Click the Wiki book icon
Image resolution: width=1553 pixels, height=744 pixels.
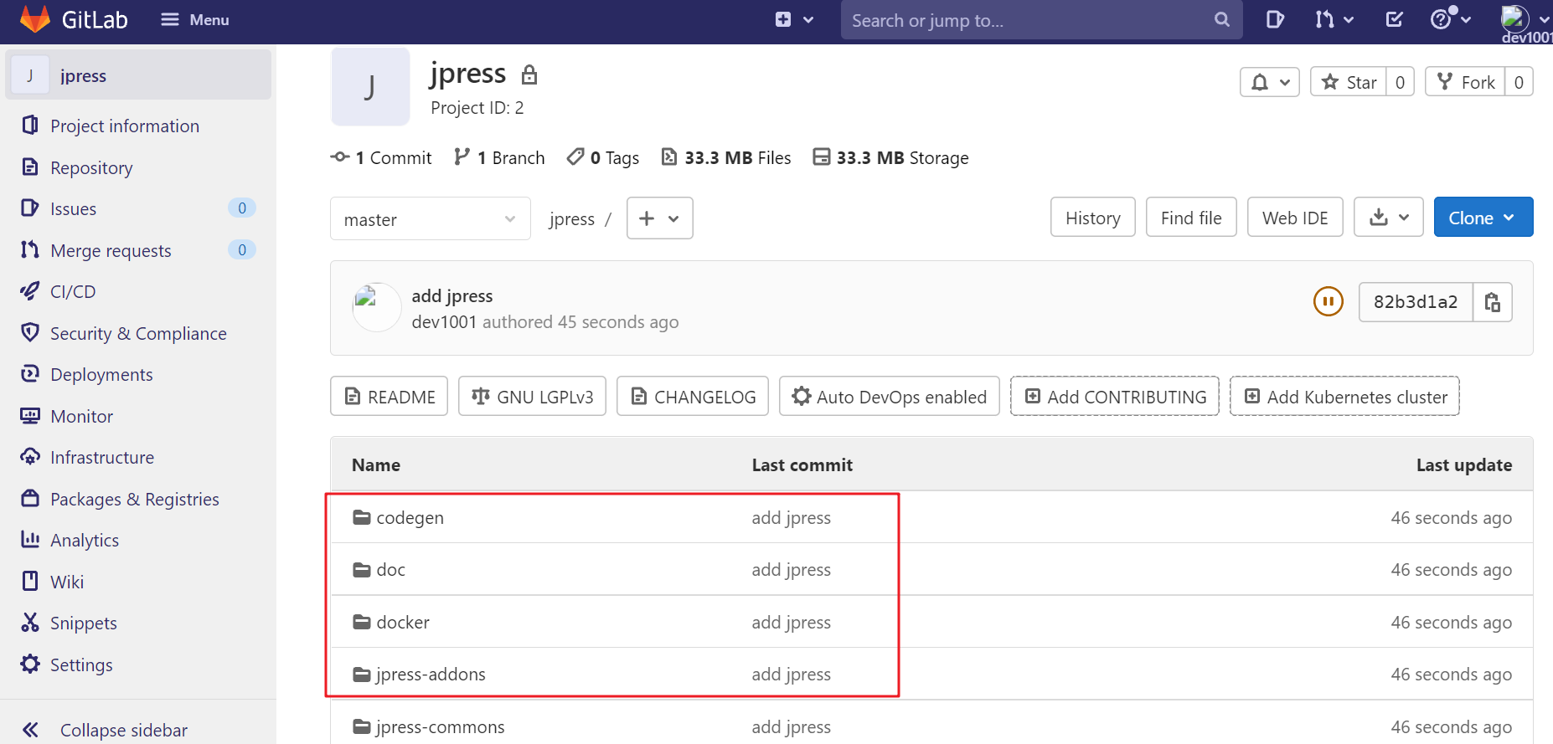(x=30, y=582)
